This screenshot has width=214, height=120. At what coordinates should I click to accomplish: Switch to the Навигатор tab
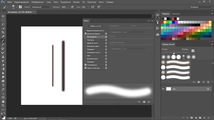tap(176, 14)
